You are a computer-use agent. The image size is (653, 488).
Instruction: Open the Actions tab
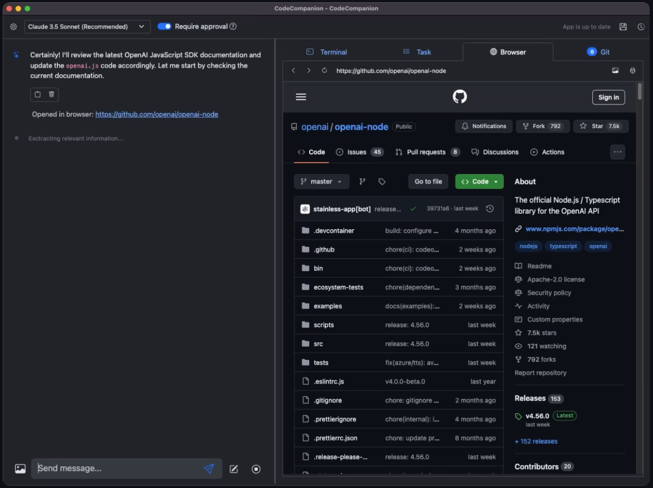click(x=548, y=152)
